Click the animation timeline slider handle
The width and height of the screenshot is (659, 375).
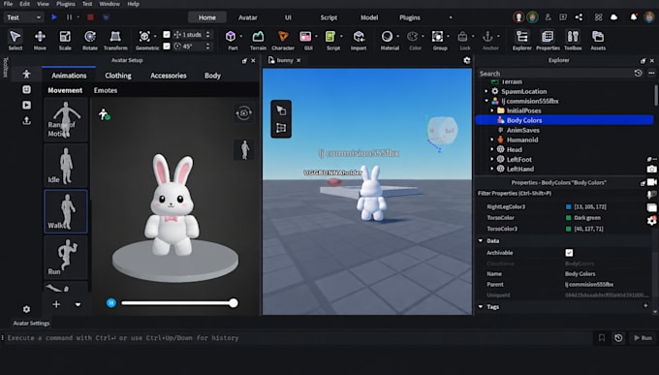234,302
